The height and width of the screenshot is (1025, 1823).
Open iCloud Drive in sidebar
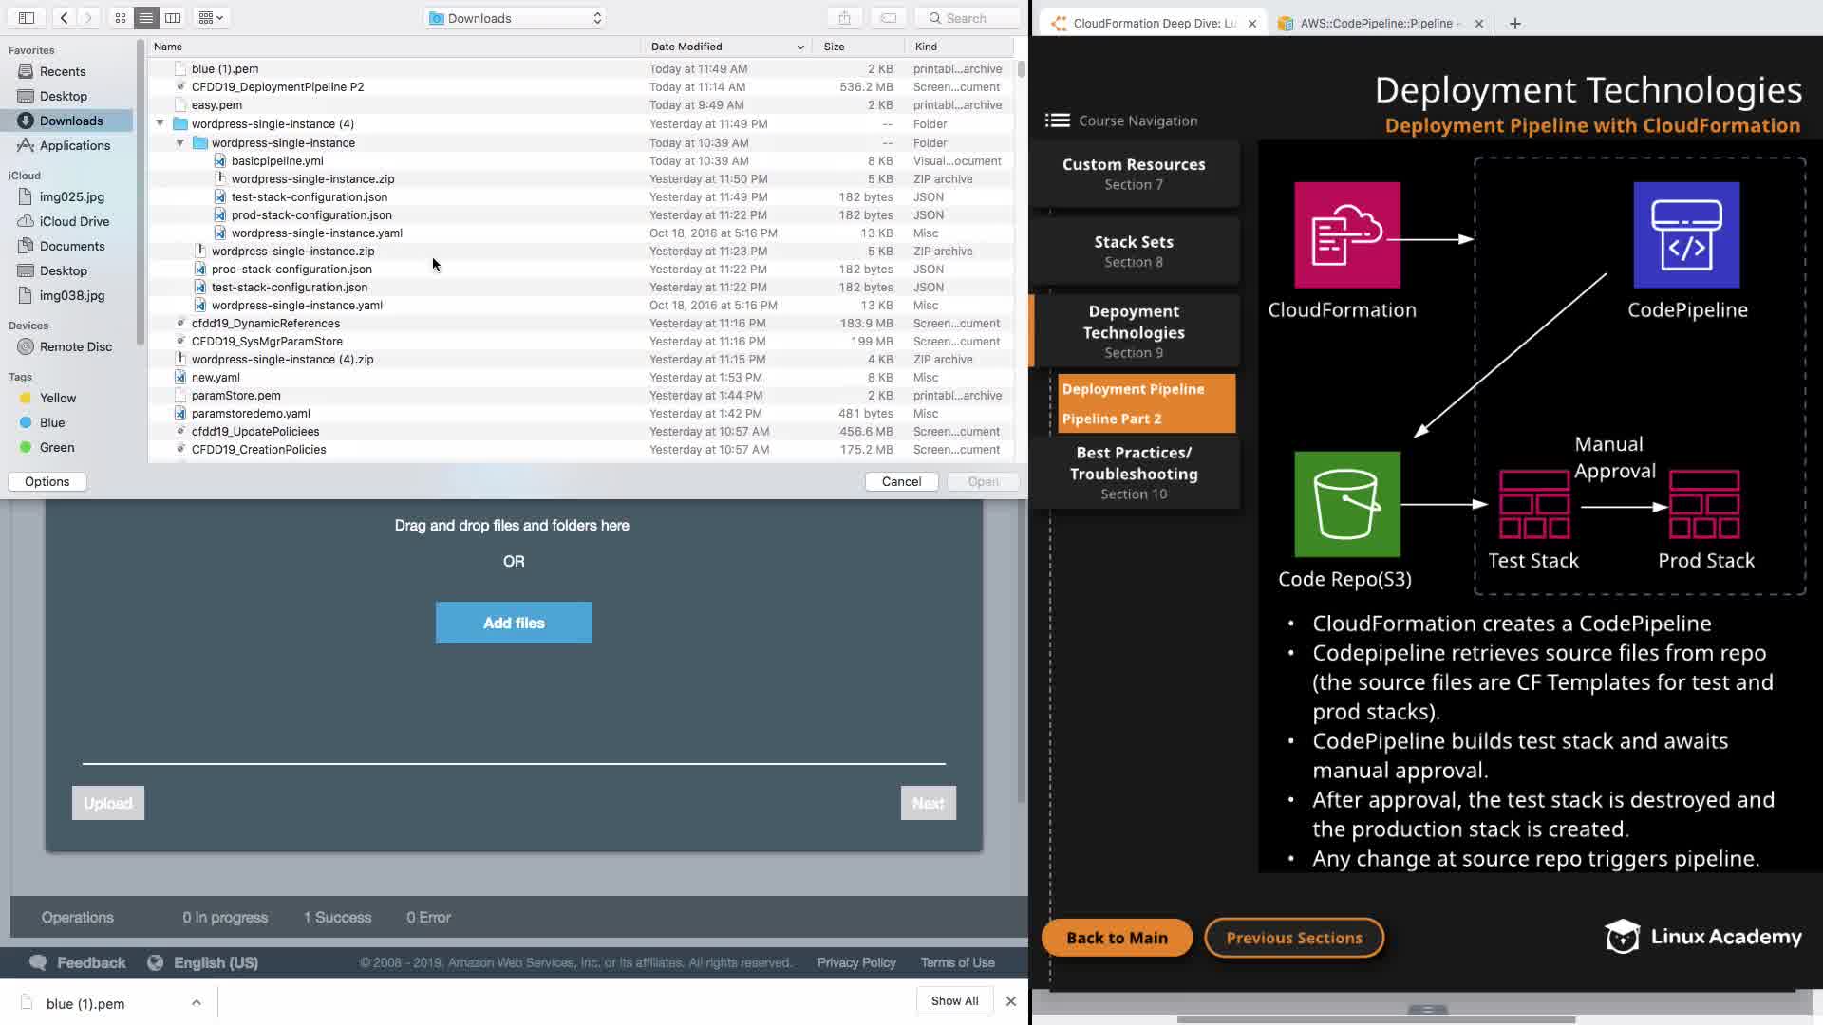pyautogui.click(x=74, y=221)
